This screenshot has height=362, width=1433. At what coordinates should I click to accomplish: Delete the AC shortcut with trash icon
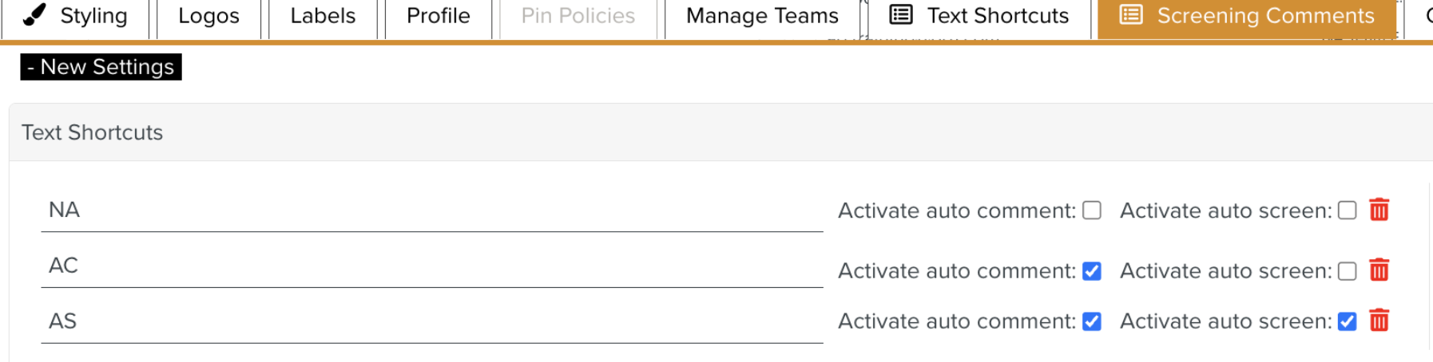click(1379, 270)
